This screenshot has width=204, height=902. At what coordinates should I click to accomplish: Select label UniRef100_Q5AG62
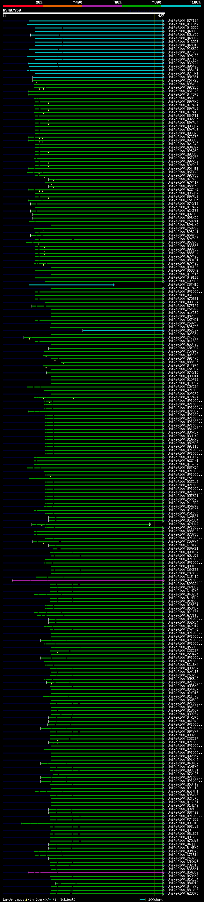183,873
